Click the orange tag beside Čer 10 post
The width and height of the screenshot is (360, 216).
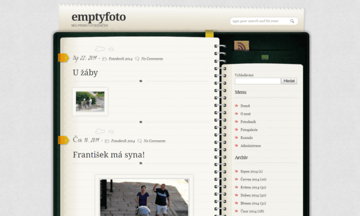pyautogui.click(x=63, y=140)
